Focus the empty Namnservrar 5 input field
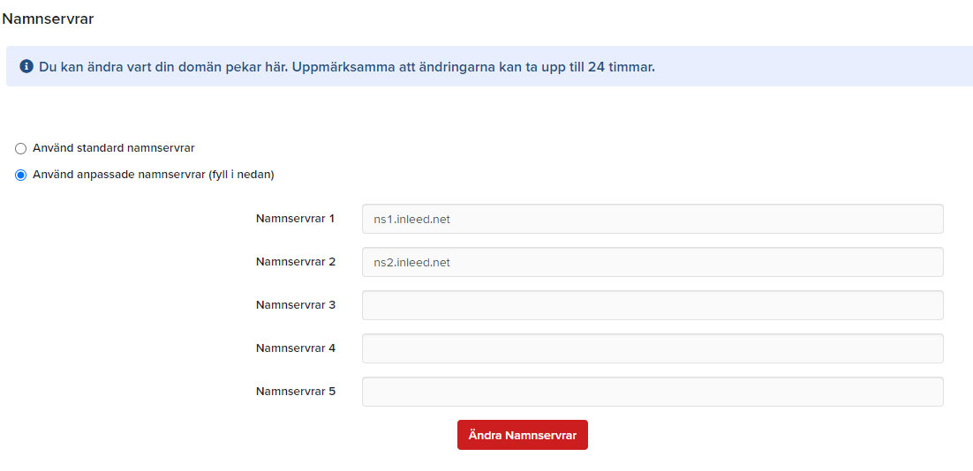Viewport: 973px width, 471px height. (652, 392)
